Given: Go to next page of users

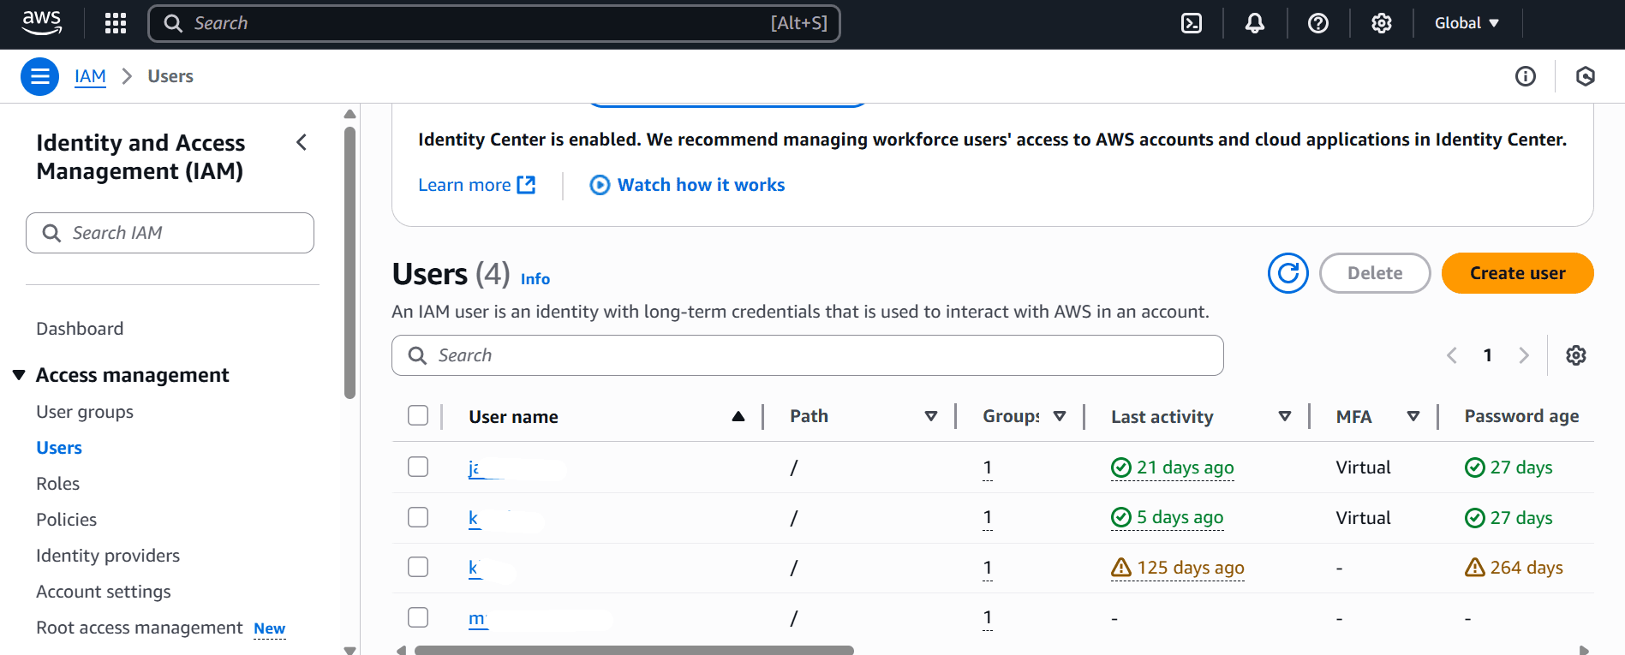Looking at the screenshot, I should coord(1524,355).
